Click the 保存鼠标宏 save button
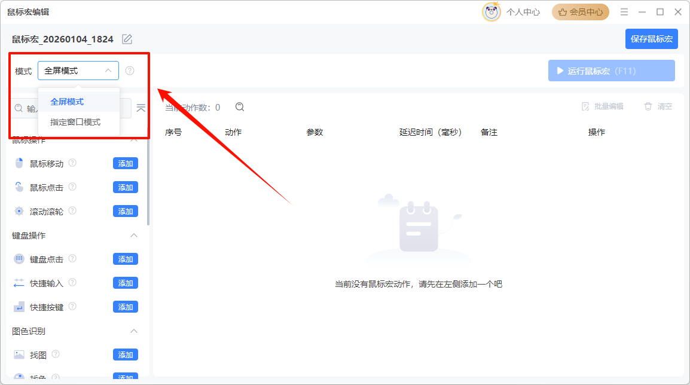This screenshot has width=690, height=385. 651,38
